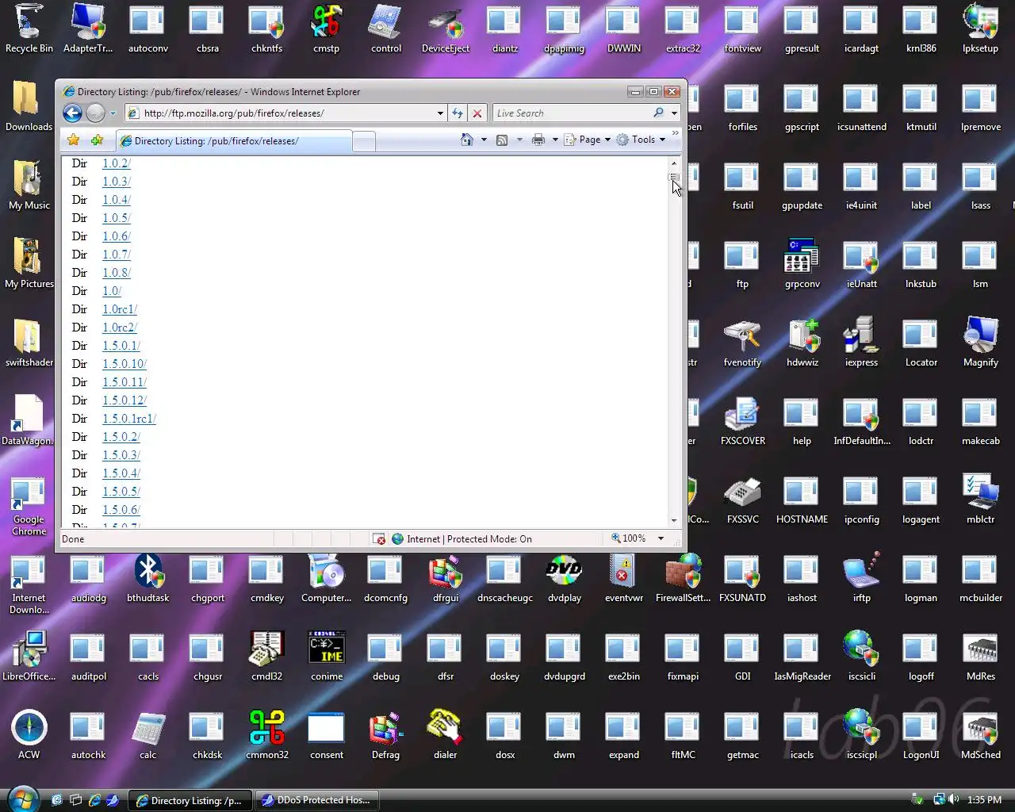Switch to DDoS Protected Hos taskbar button
This screenshot has height=812, width=1015.
pyautogui.click(x=316, y=800)
